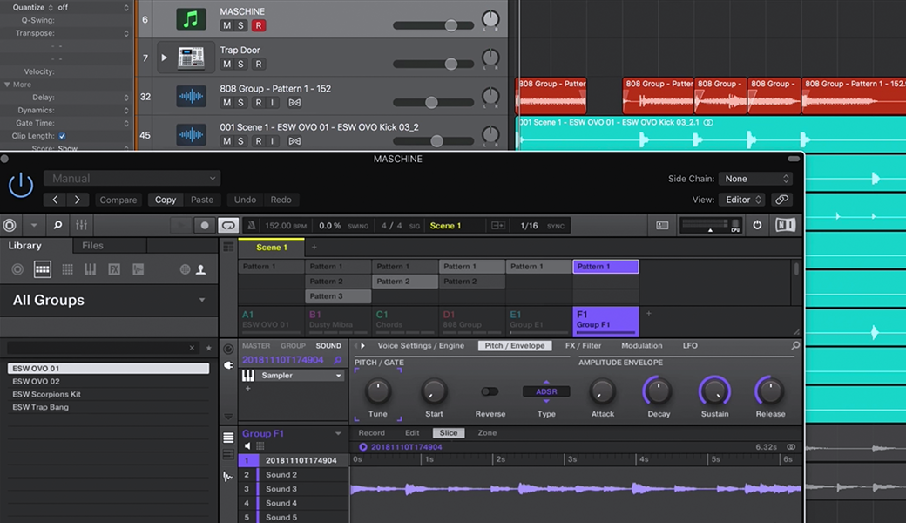Viewport: 906px width, 523px height.
Task: Select the Projects browser type icon
Action: [17, 269]
